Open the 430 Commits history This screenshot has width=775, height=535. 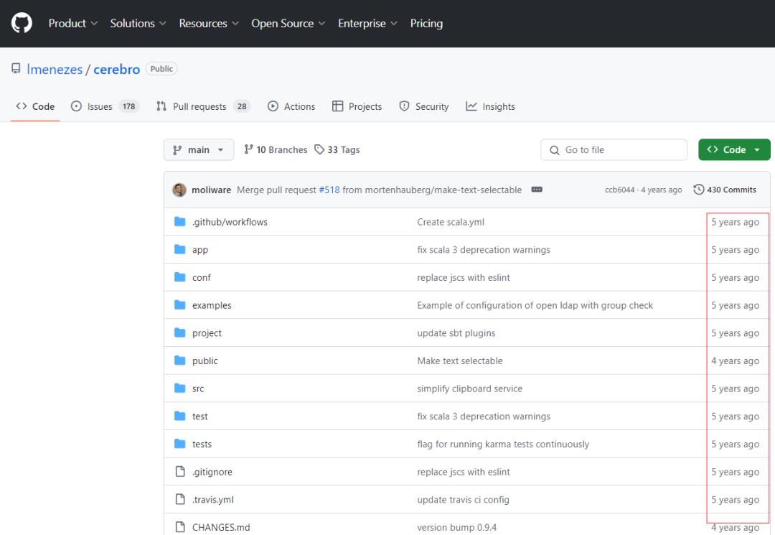point(725,190)
